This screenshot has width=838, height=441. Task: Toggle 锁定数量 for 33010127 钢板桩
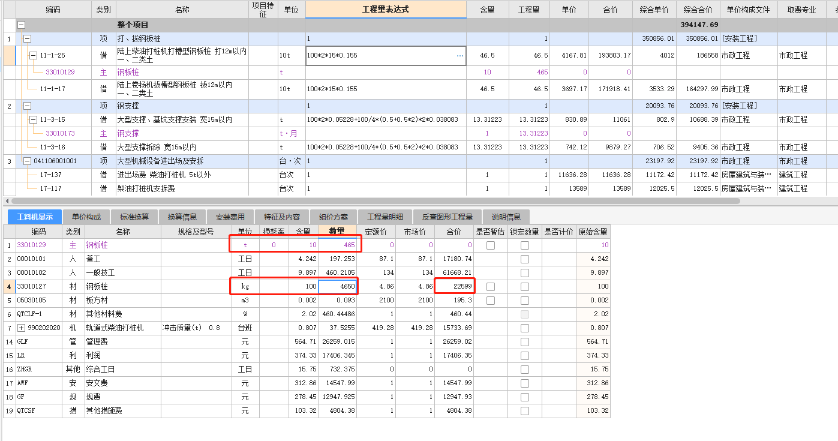[x=525, y=286]
